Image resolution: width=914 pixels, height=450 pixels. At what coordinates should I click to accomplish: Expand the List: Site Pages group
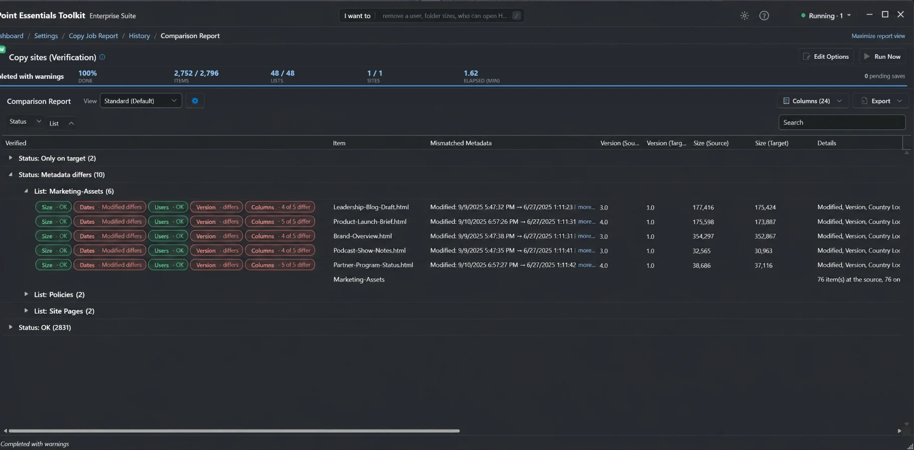26,310
